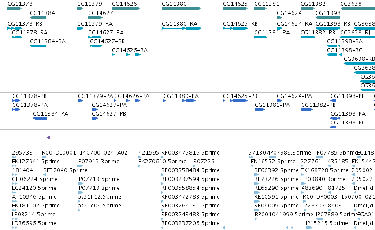375x230 pixels.
Task: Click EST RC0-DL0001-140700-024-A02
Action: (85, 153)
